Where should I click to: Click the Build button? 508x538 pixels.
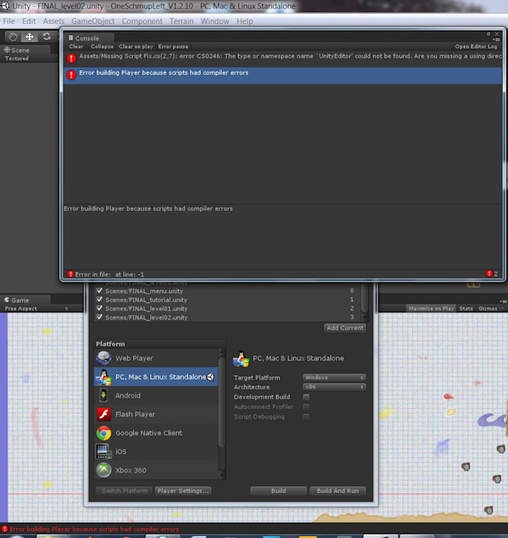click(x=279, y=491)
